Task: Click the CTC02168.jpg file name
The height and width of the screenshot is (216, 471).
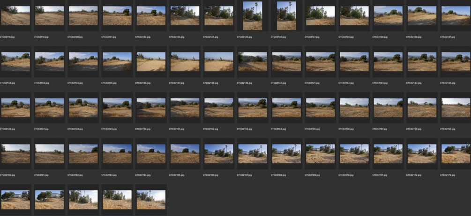Action: (278, 175)
